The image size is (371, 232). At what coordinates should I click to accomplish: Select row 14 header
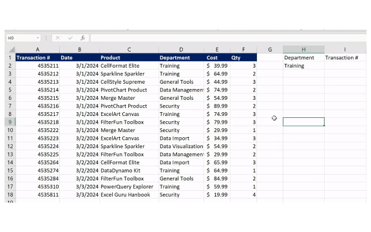[x=10, y=162]
